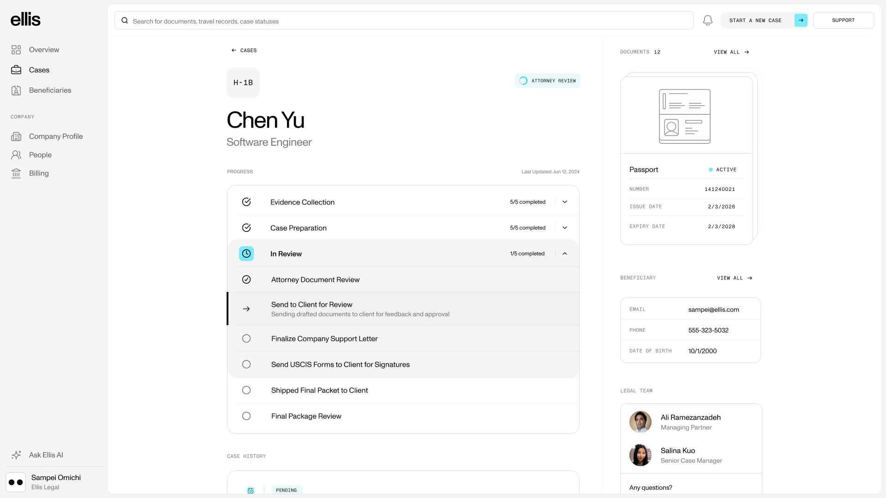Select Cases in the sidebar
Viewport: 886px width, 498px height.
(x=39, y=70)
